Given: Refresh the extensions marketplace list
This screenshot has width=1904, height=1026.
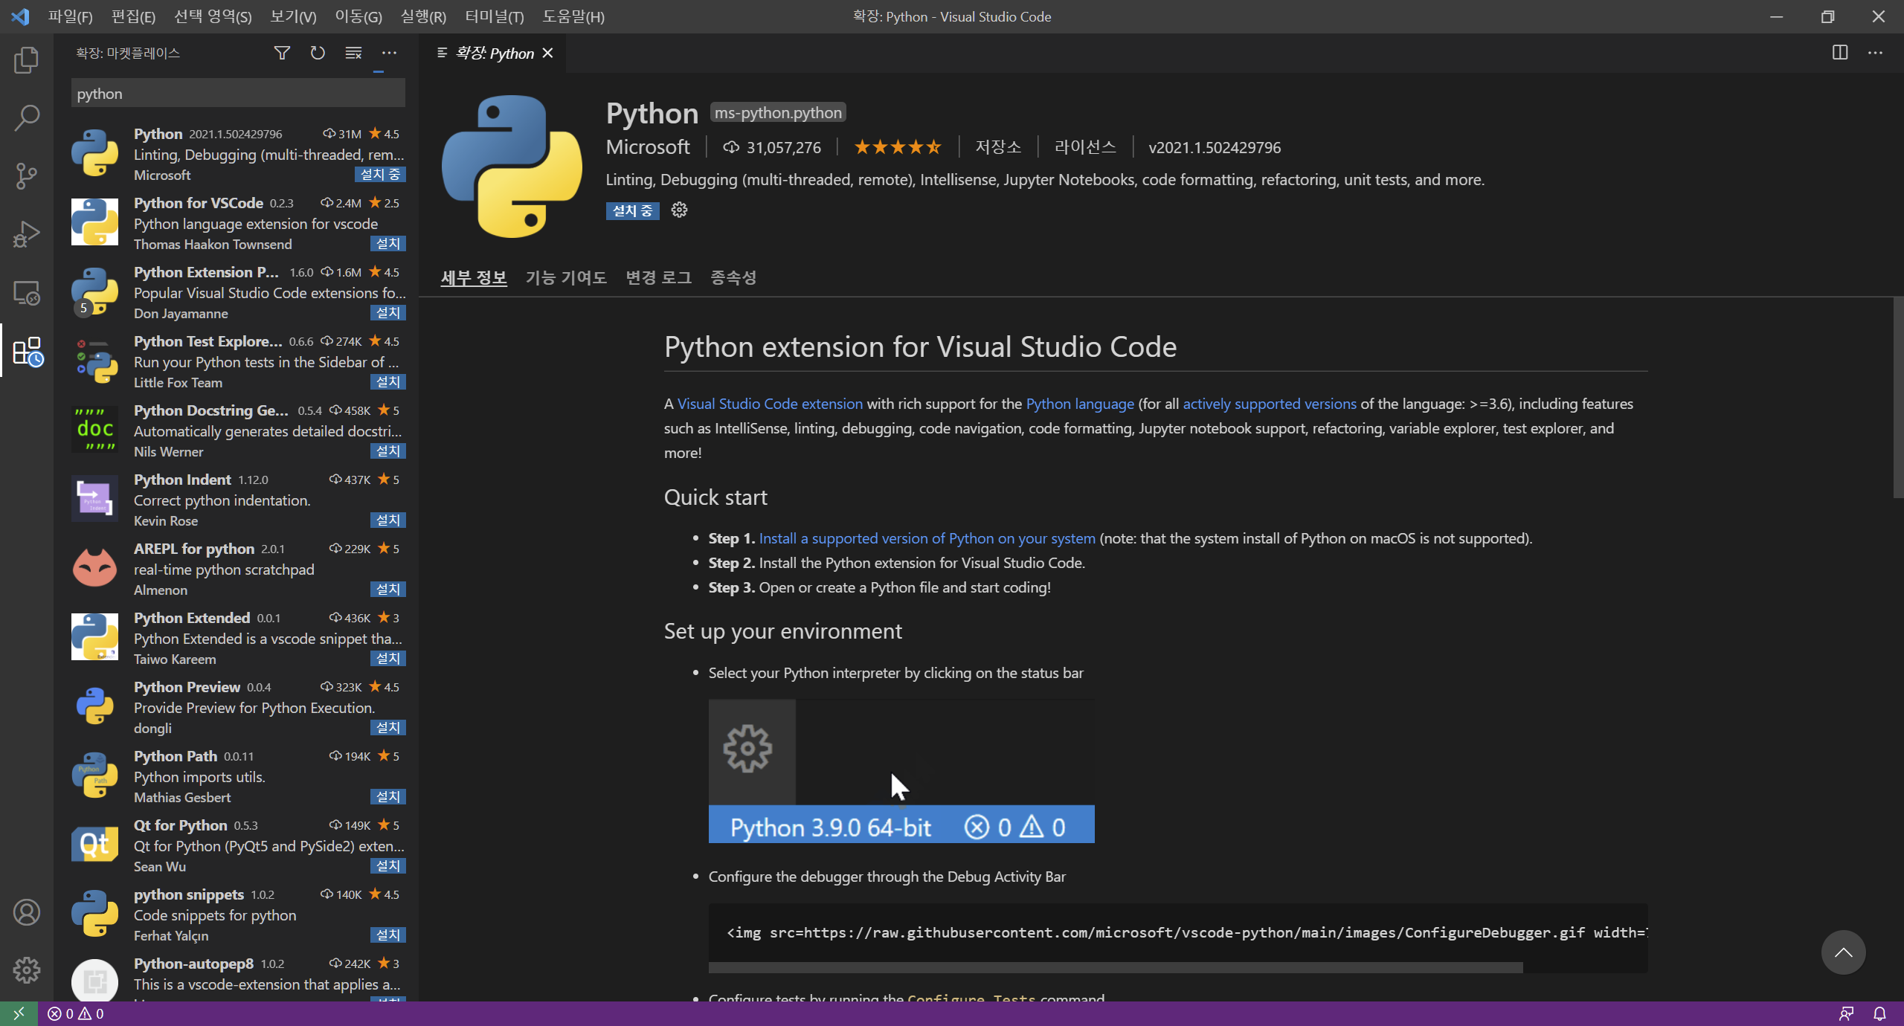Looking at the screenshot, I should pyautogui.click(x=318, y=53).
